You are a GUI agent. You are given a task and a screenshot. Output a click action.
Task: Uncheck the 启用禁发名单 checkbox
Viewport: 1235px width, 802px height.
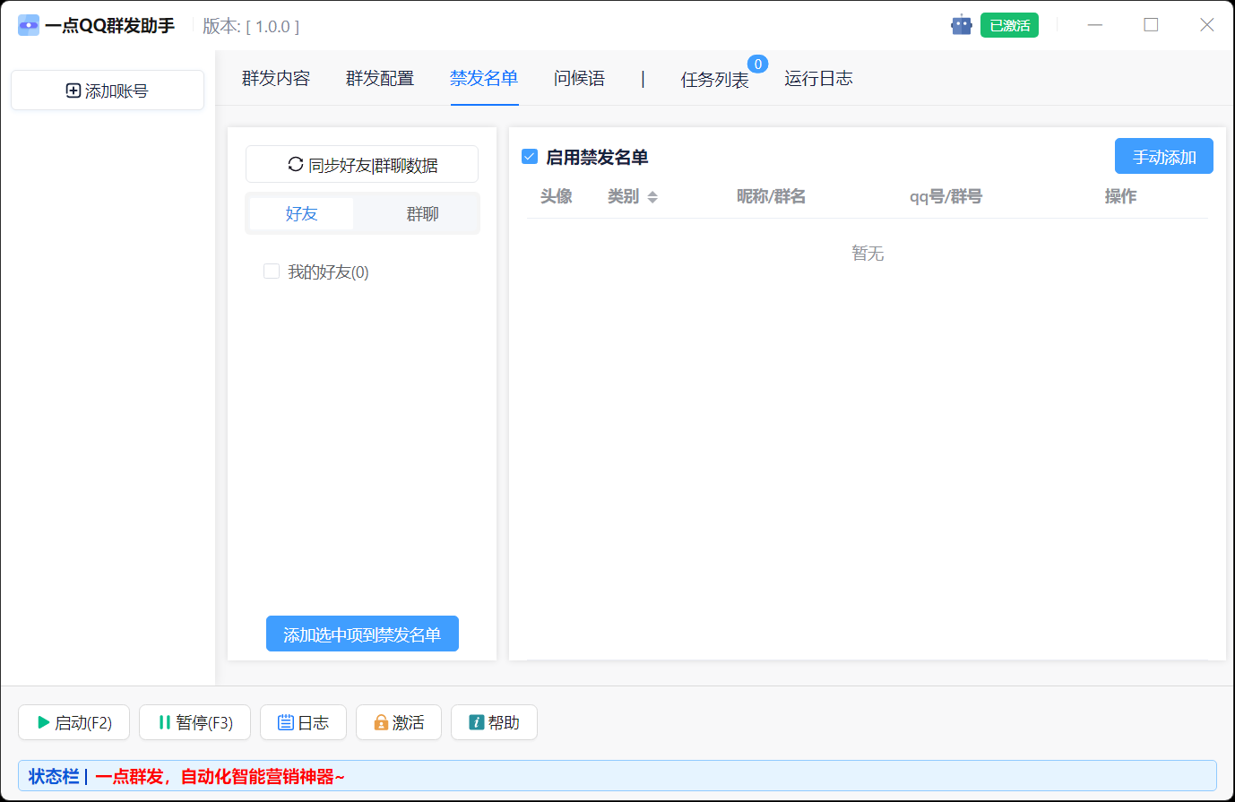[528, 156]
